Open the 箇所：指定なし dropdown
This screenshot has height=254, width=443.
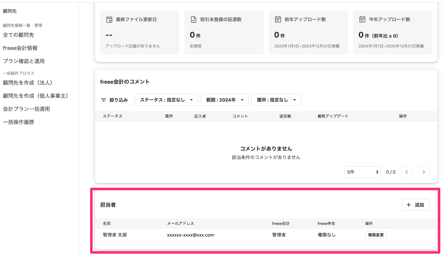pos(276,100)
